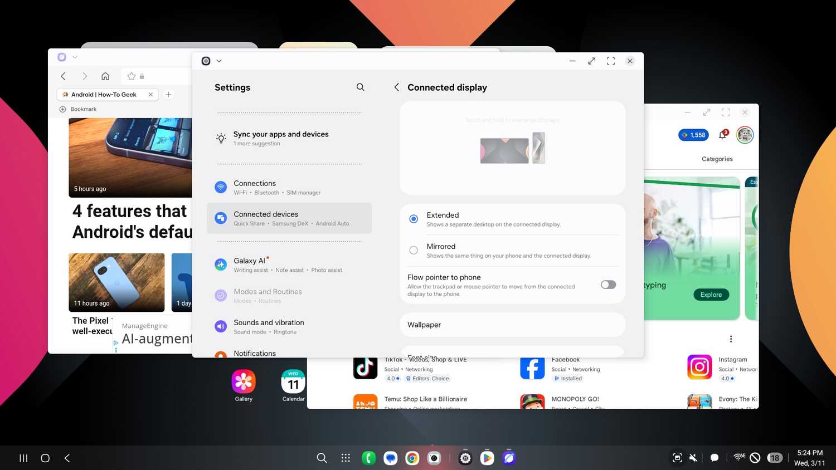Open the Settings search magnifier icon

click(361, 87)
